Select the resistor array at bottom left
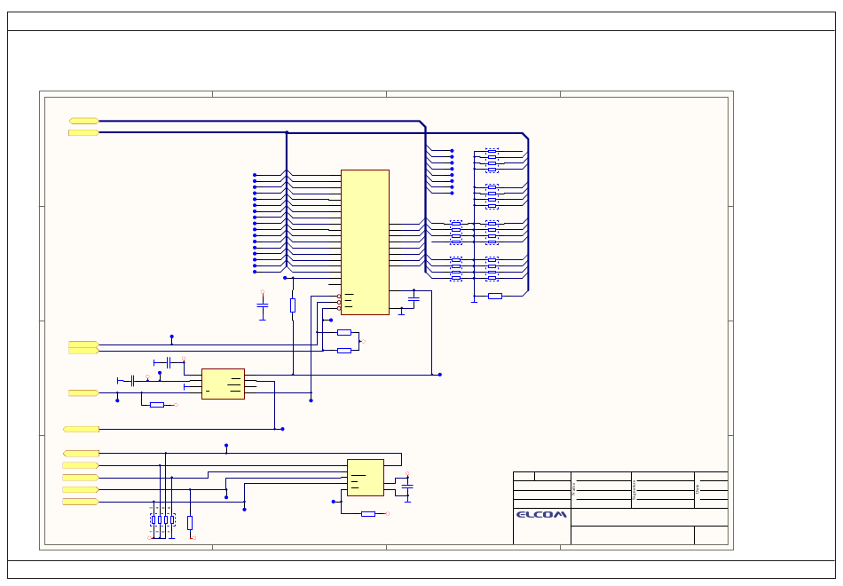 click(162, 520)
